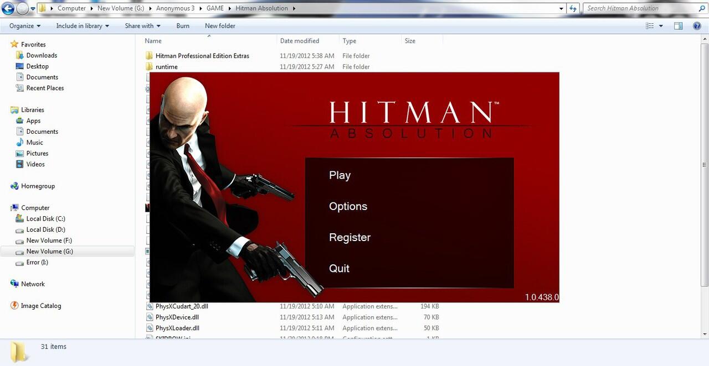Select the Hitman Professional Edition Extras folder
The width and height of the screenshot is (709, 366).
tap(202, 56)
